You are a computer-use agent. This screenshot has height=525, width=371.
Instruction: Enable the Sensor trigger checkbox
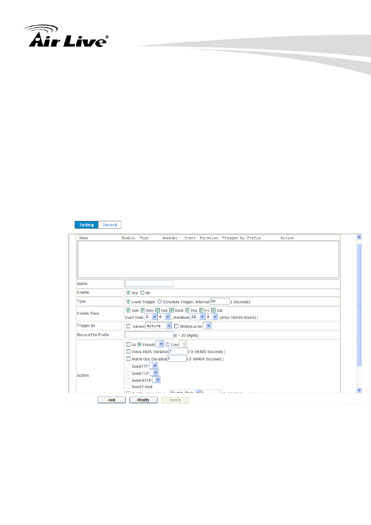tap(128, 326)
